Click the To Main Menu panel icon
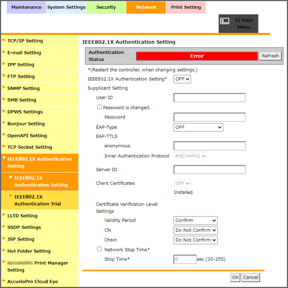288x288 pixels. tap(224, 21)
